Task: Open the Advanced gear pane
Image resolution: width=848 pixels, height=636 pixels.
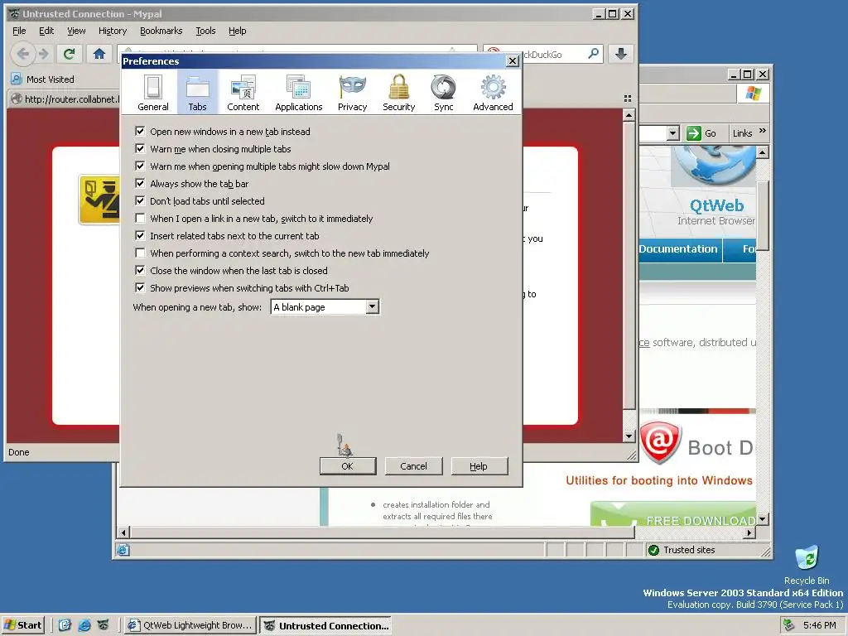Action: point(493,93)
